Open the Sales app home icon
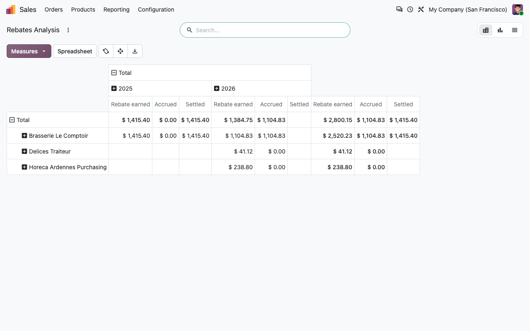This screenshot has width=530, height=331. (x=11, y=10)
